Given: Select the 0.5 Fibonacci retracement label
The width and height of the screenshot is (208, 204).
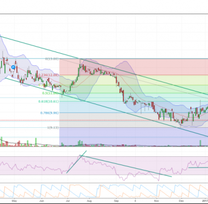Looking at the screenshot, I should pyautogui.click(x=50, y=93).
